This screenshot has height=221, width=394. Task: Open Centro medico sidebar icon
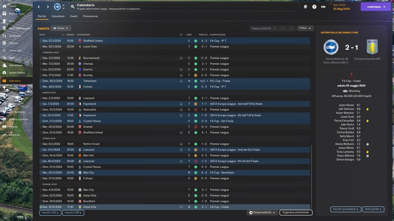coord(4,72)
